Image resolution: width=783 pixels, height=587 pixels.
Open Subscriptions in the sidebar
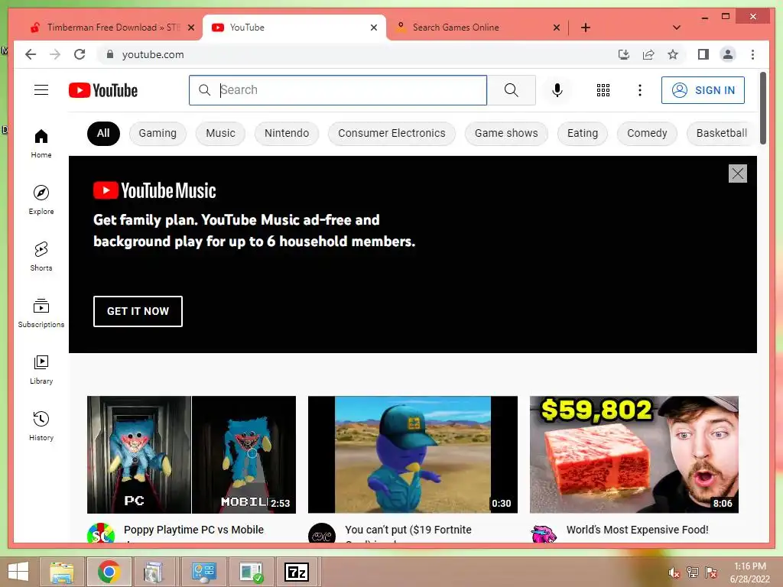(41, 313)
